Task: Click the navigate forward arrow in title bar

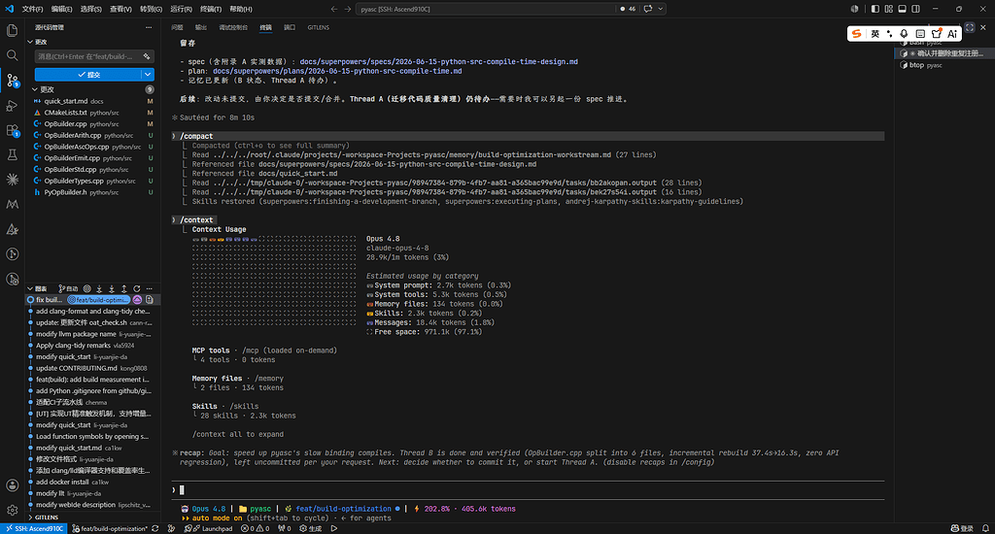Action: 347,9
